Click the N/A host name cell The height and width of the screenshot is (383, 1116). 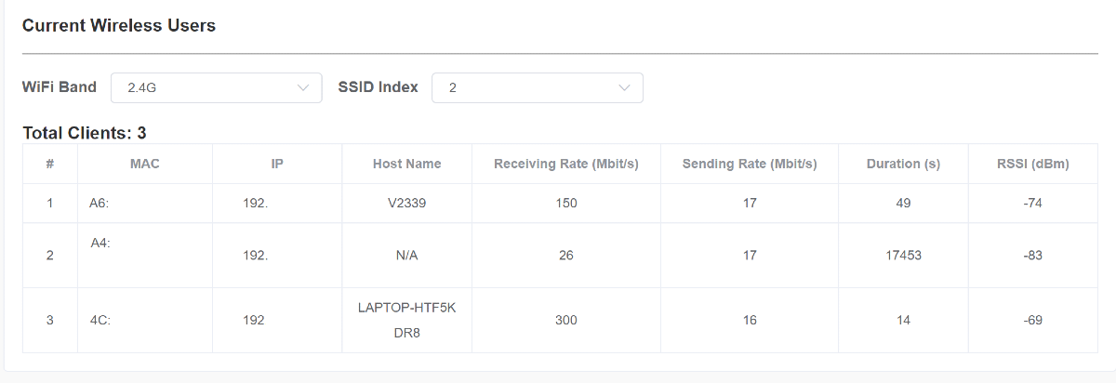coord(406,255)
